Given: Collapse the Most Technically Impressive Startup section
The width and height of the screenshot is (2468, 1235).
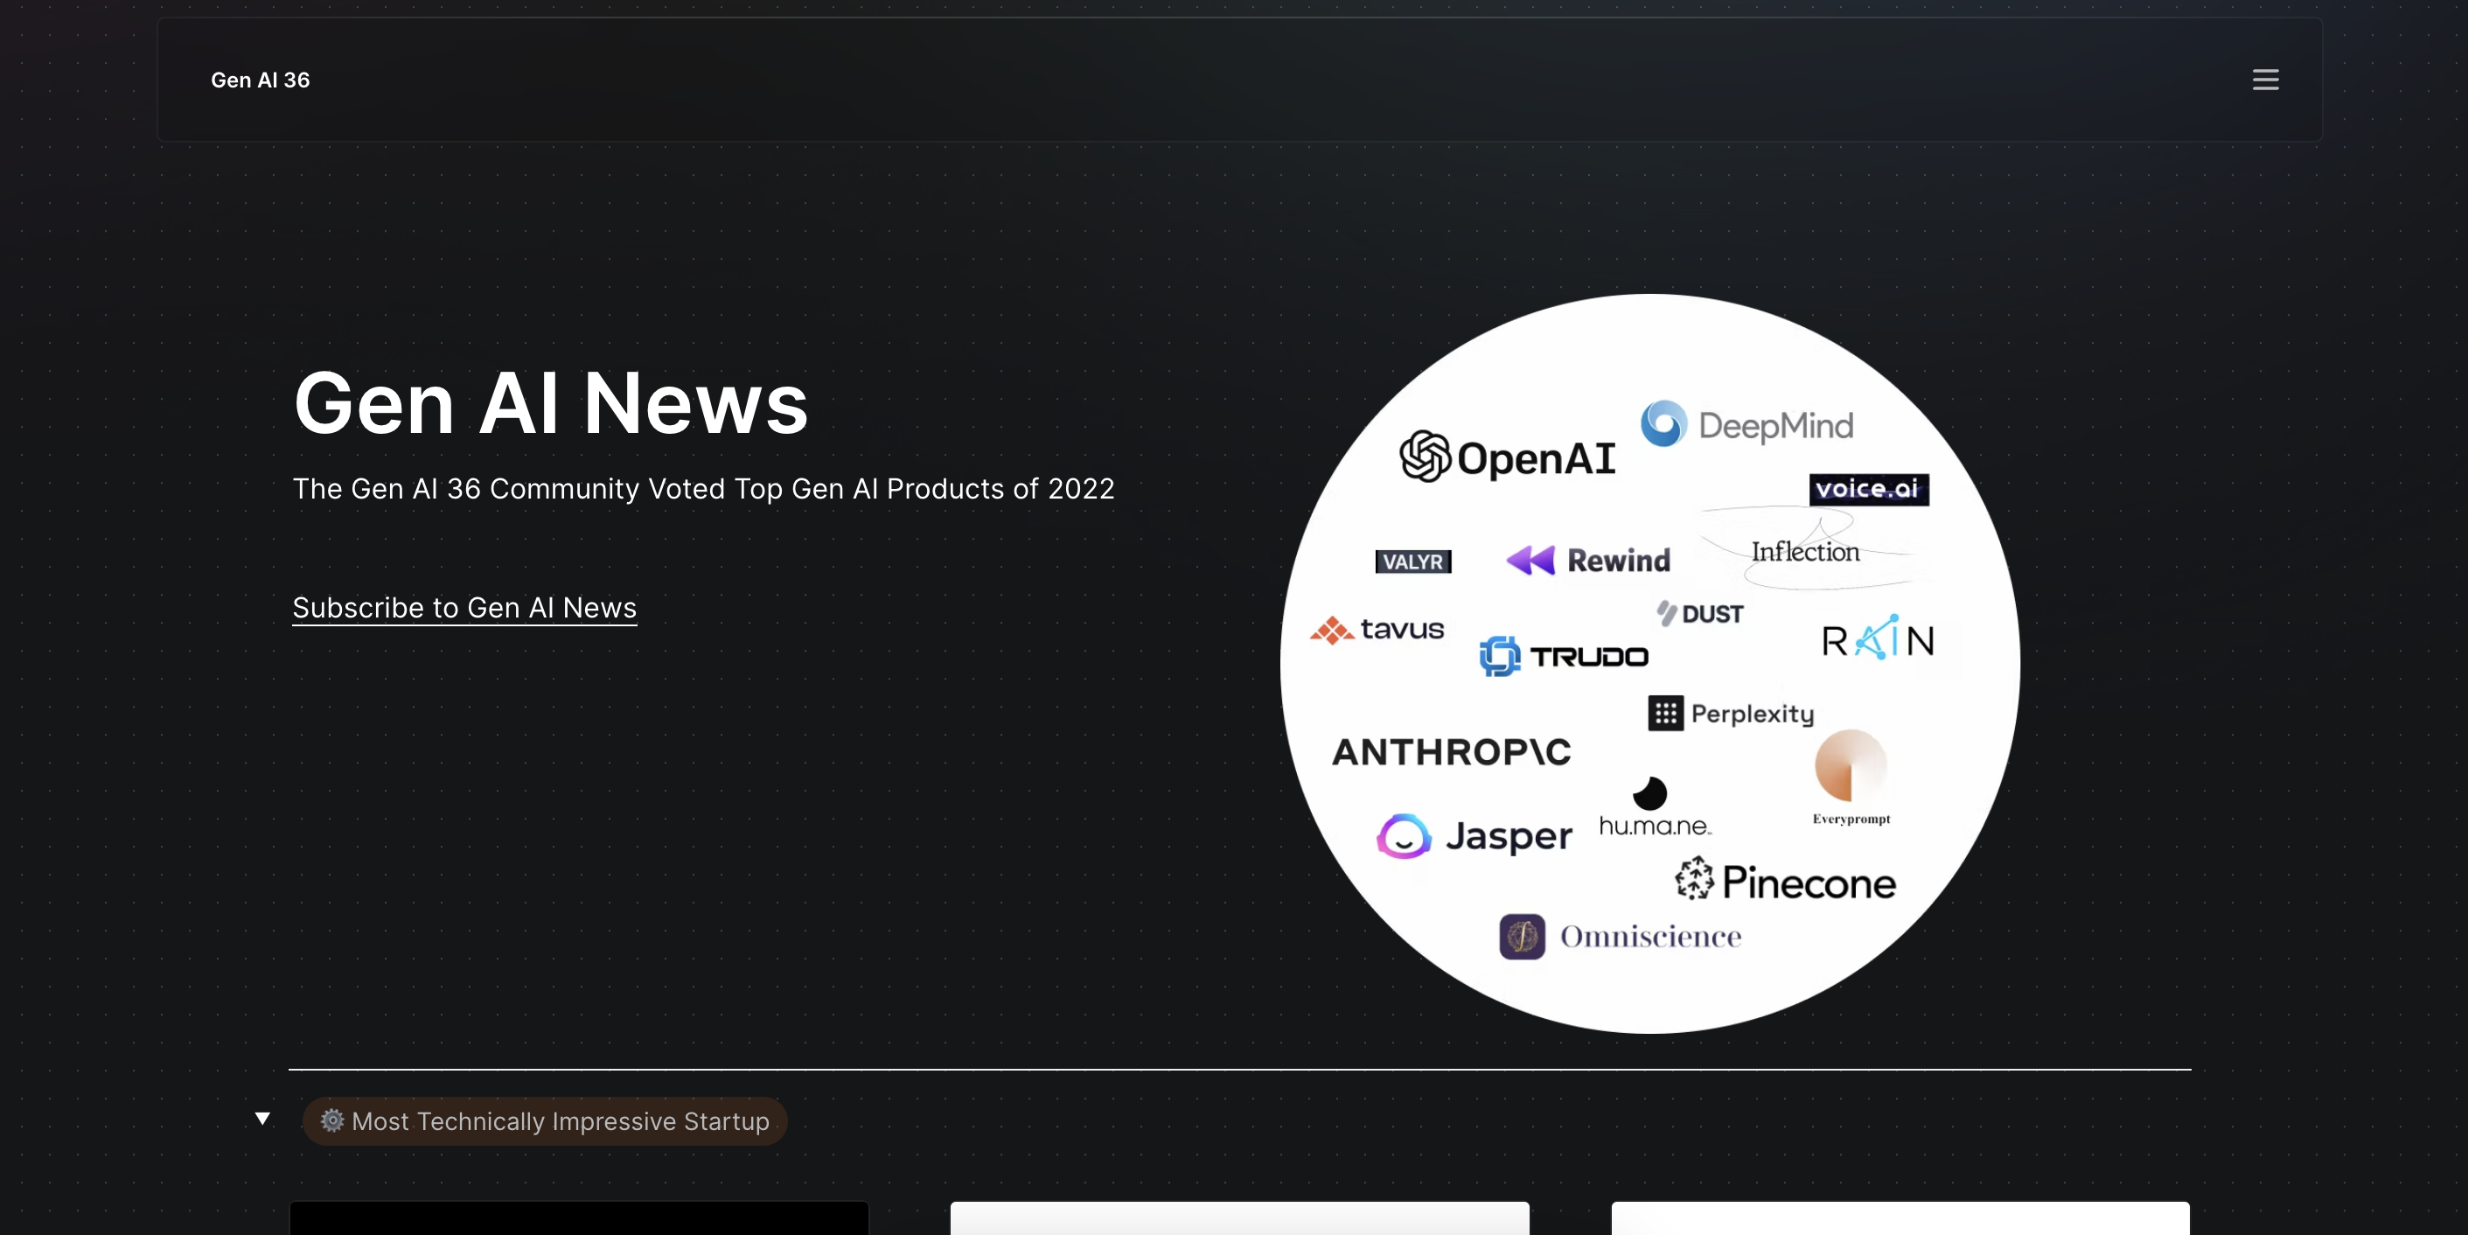Looking at the screenshot, I should coord(262,1118).
